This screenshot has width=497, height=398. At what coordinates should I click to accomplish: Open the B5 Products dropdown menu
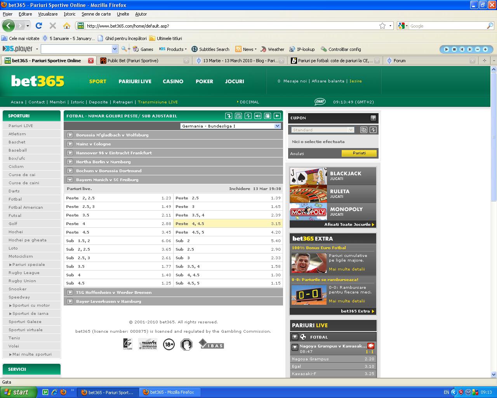(173, 49)
